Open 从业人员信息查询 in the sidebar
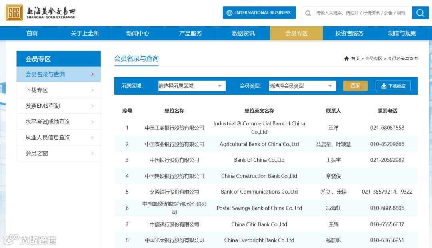The width and height of the screenshot is (432, 248). coord(59,137)
